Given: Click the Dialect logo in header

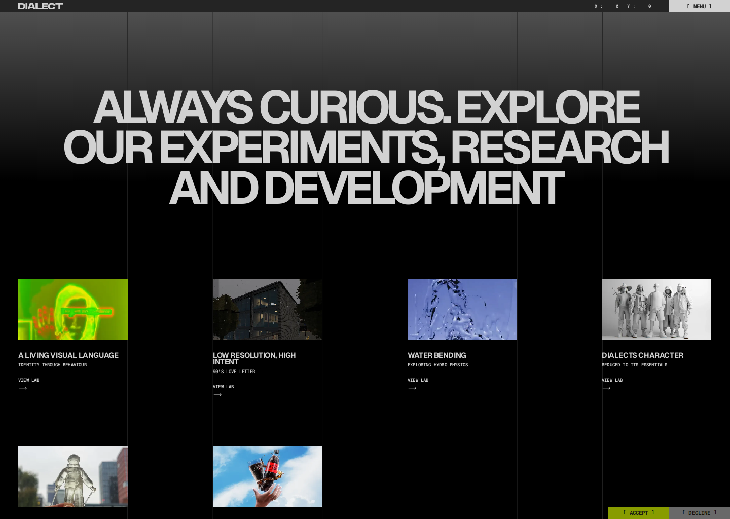Looking at the screenshot, I should click(41, 6).
